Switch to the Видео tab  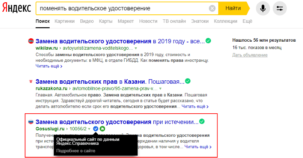click(x=87, y=21)
